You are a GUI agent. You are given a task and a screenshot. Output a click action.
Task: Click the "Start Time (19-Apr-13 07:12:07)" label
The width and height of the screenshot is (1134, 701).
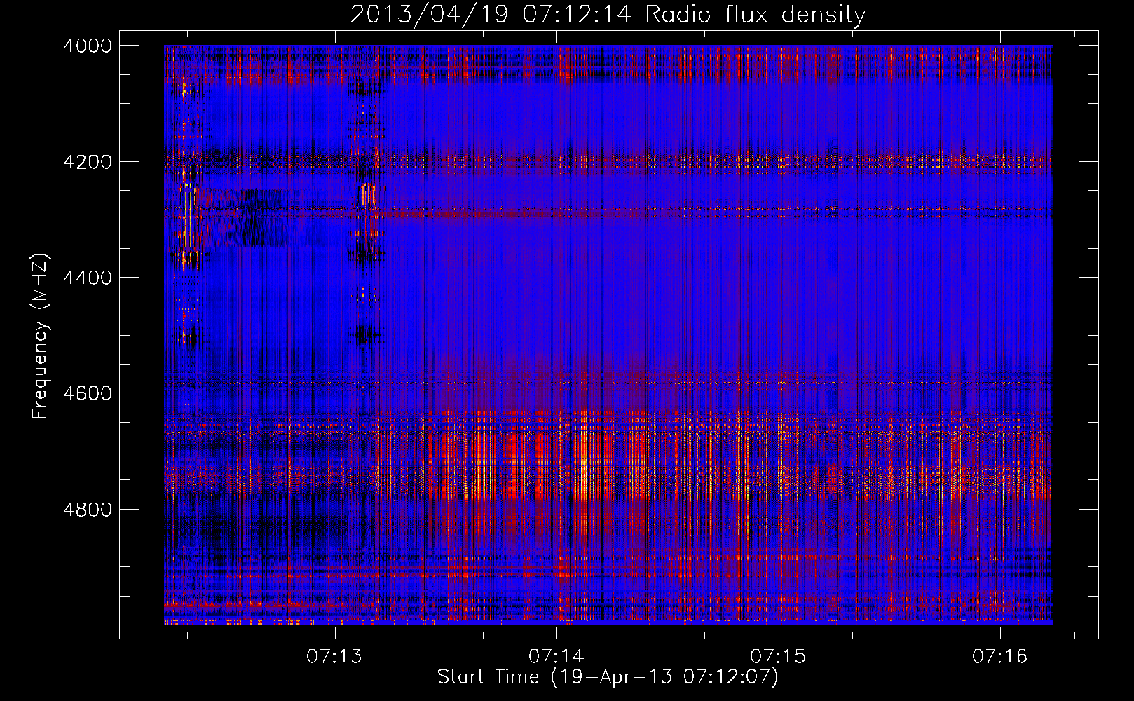[608, 677]
